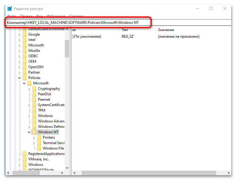Select the OpenSSH folder icon
Image resolution: width=236 pixels, height=180 pixels.
point(24,67)
